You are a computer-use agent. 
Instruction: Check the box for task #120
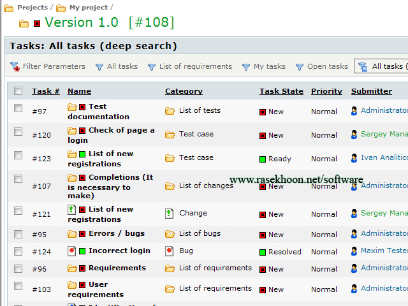tap(18, 132)
